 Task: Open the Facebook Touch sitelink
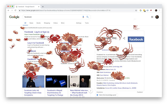[x=34, y=59]
